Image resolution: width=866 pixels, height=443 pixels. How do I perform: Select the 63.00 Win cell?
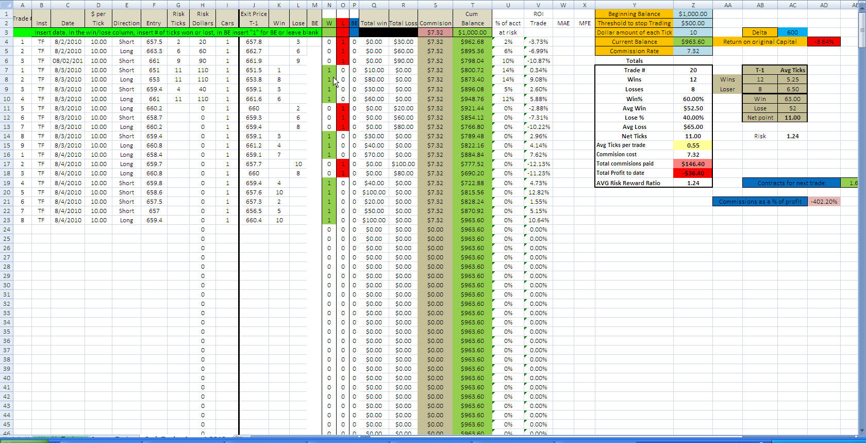792,99
